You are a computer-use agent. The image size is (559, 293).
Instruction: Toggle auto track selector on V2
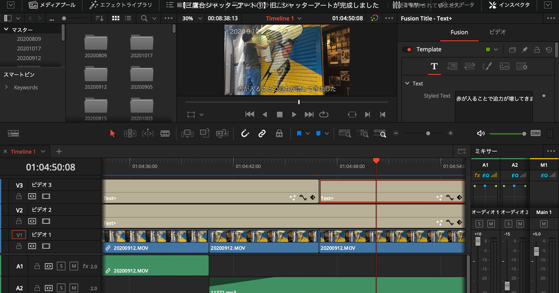(x=32, y=221)
